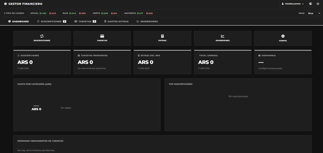Image resolution: width=323 pixels, height=153 pixels.
Task: Expand the nicolas.corera user menu
Action: tap(293, 4)
